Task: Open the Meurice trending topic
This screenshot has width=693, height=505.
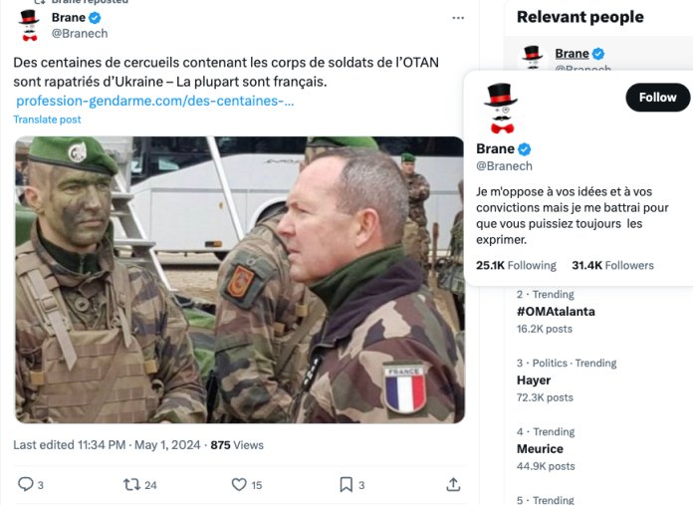Action: click(x=540, y=449)
